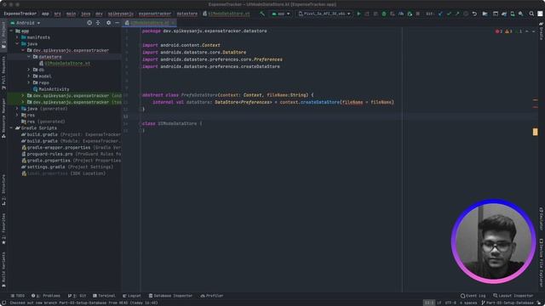
Task: Collapse all in Project panel toolbar
Action: tap(98, 23)
